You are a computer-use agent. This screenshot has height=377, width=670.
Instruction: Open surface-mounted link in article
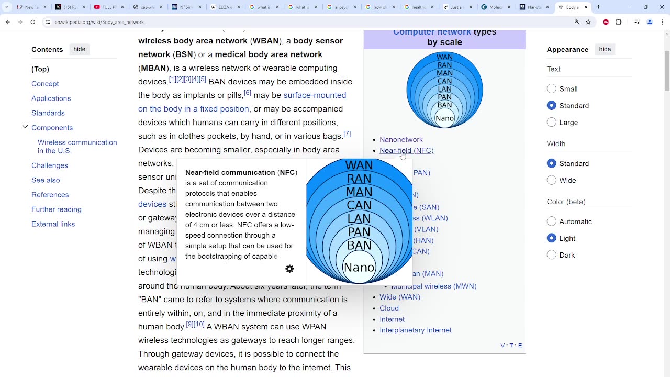[315, 95]
